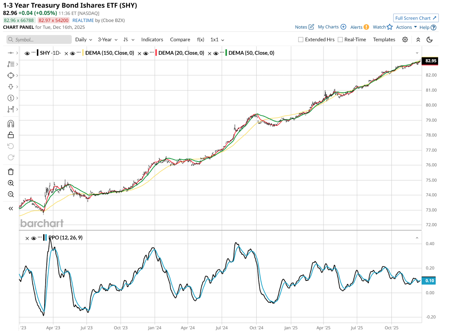Undo last drawing action

tap(11, 146)
